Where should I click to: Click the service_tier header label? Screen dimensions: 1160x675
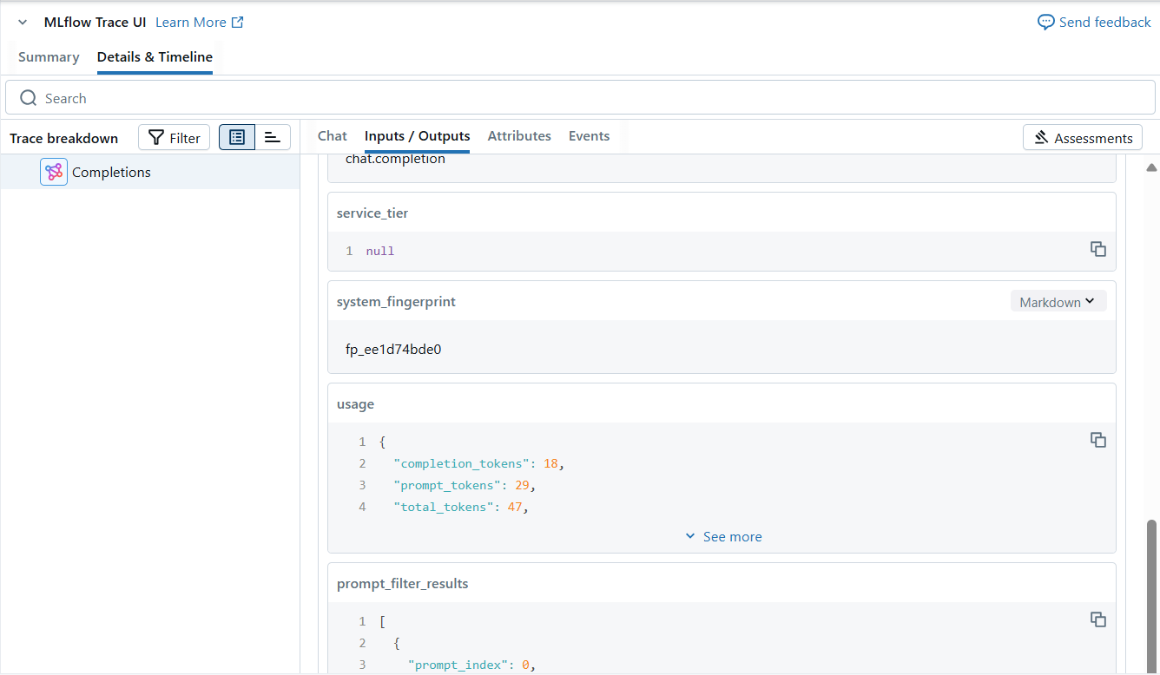(372, 213)
